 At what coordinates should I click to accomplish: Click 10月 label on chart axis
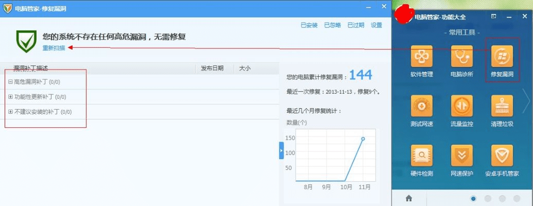[x=346, y=187]
